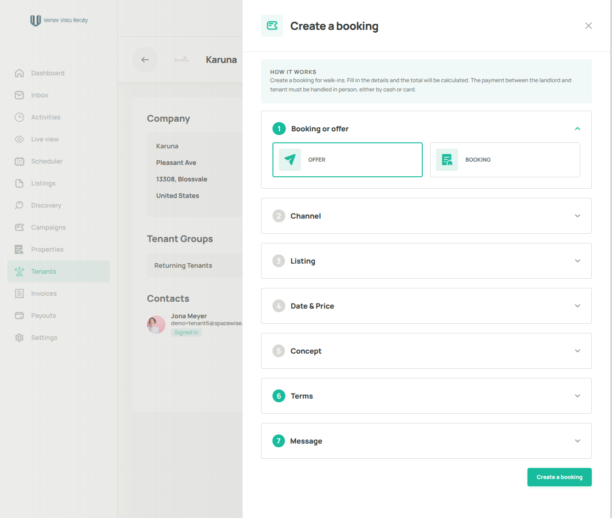Click the Karuna company logo thumbnail
Image resolution: width=612 pixels, height=518 pixels.
click(182, 60)
